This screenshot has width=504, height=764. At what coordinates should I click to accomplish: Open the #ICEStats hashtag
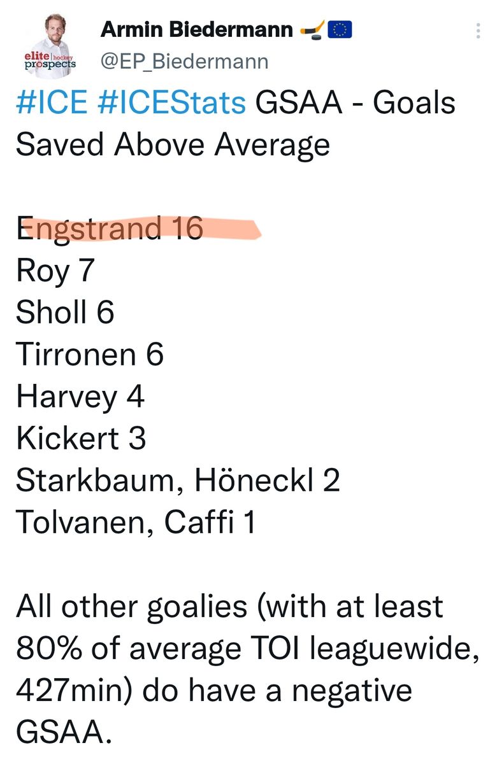point(171,103)
